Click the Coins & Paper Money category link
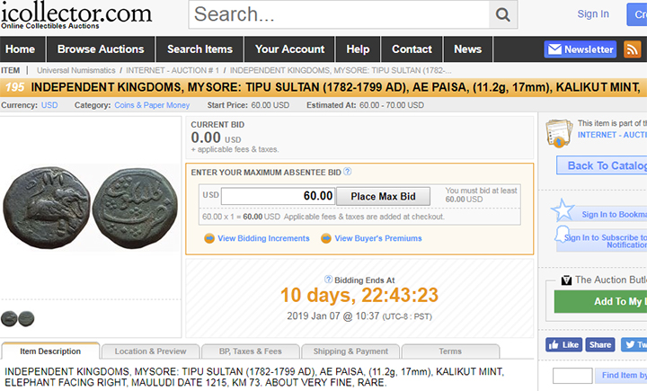 tap(152, 105)
